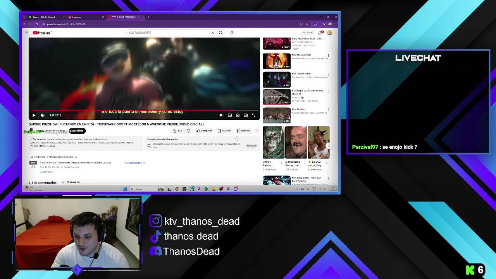The image size is (496, 279).
Task: Open the Bandsintown link
Action: [x=46, y=172]
